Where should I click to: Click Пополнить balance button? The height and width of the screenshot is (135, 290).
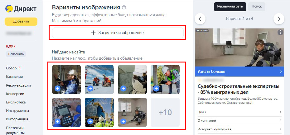pos(16,54)
